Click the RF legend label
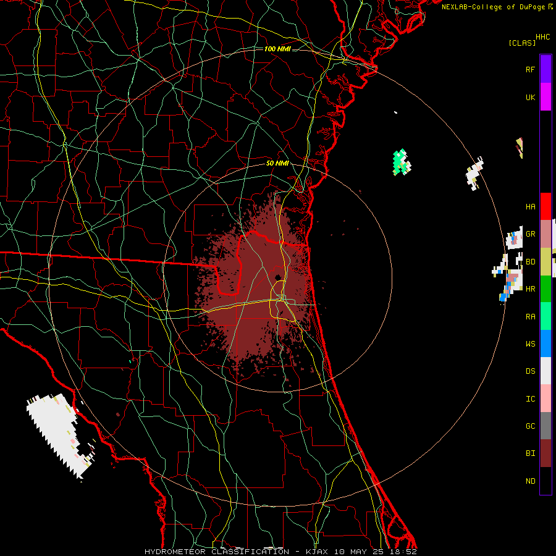The width and height of the screenshot is (556, 556). pos(530,69)
